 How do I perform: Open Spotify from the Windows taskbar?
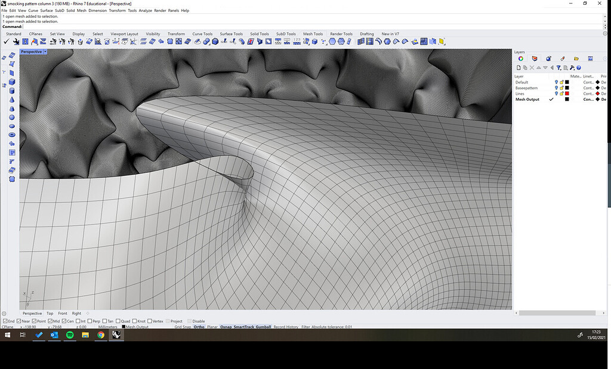(x=70, y=336)
